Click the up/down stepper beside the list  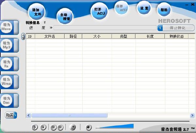click(x=23, y=36)
